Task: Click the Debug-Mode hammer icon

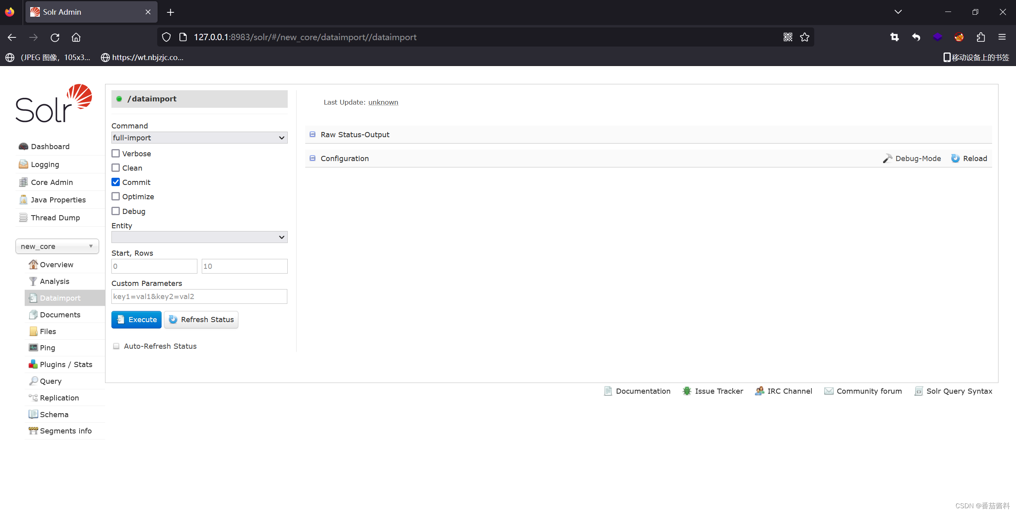Action: point(887,158)
